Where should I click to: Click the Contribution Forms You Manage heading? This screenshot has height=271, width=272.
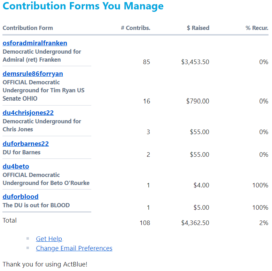[x=83, y=6]
